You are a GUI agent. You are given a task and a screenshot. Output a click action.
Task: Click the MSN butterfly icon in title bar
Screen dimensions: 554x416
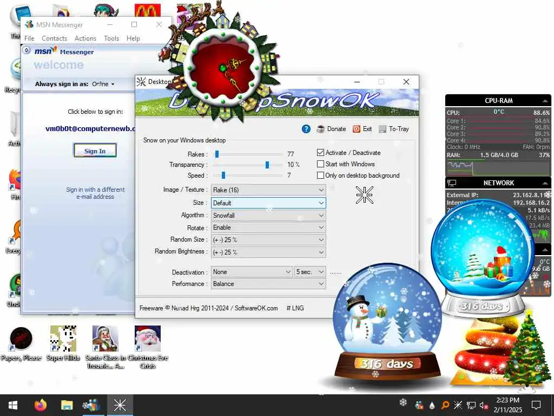point(29,24)
